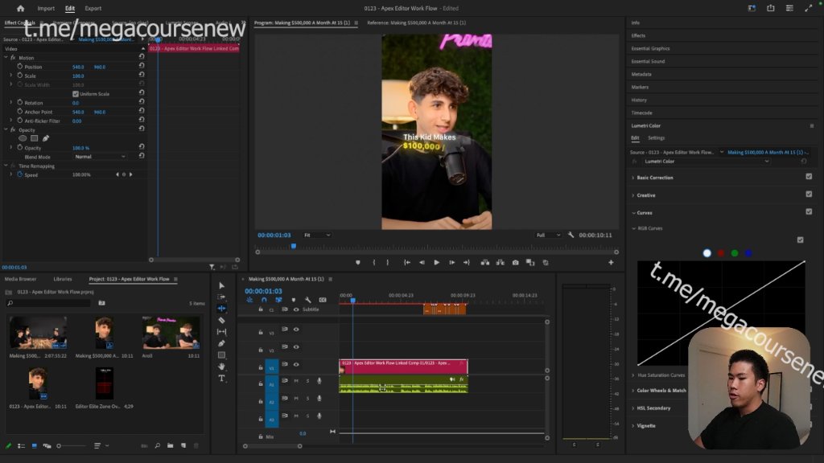Expand Vignette section

pyautogui.click(x=632, y=426)
